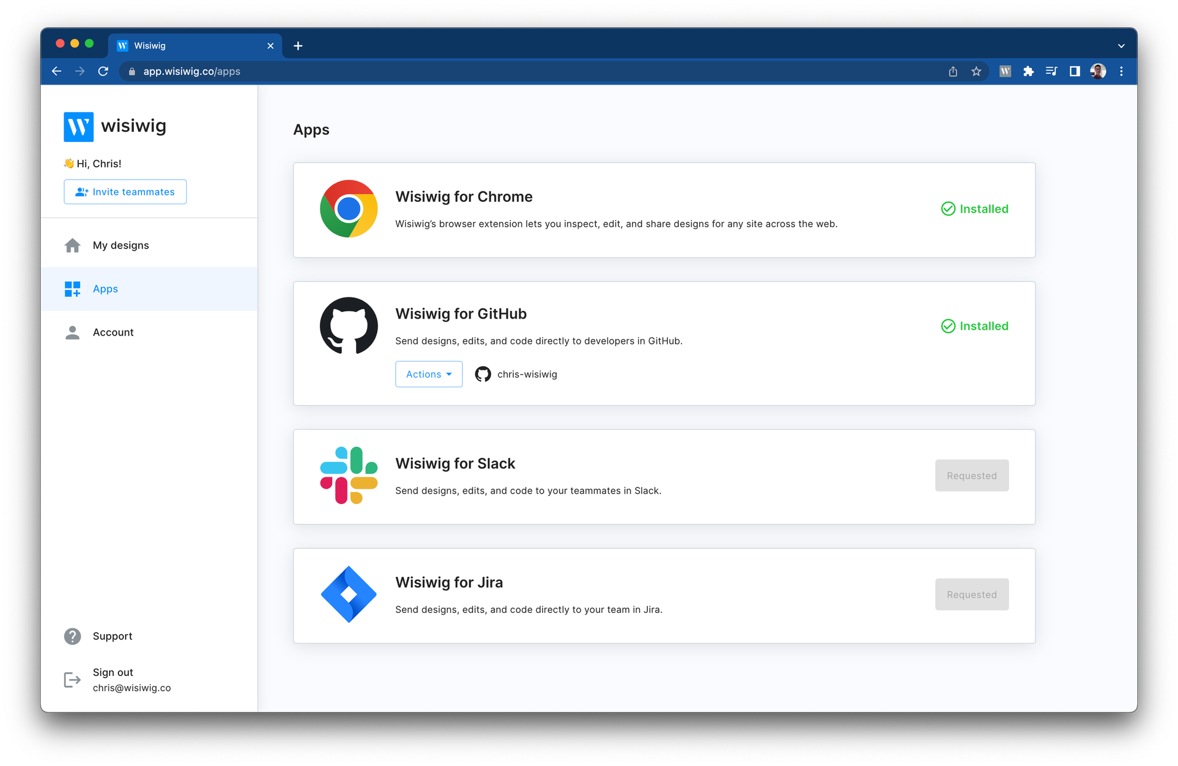Toggle the browser side panel icon
The image size is (1178, 766).
(1074, 71)
